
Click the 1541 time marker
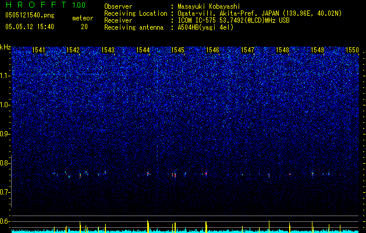tap(38, 50)
